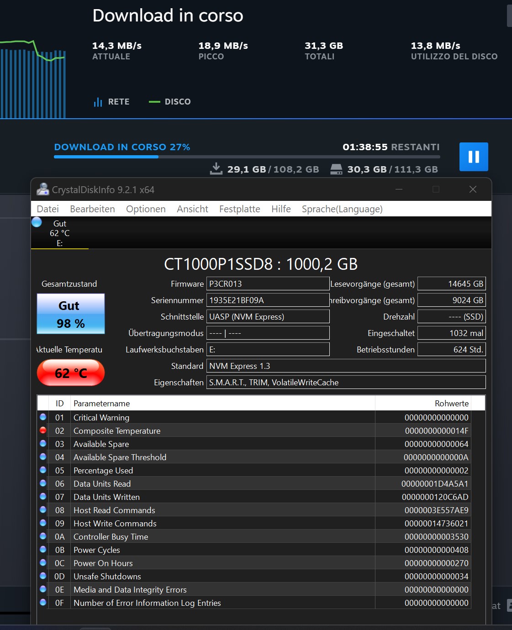Open the Festplatte menu
Viewport: 512px width, 630px height.
[x=240, y=209]
